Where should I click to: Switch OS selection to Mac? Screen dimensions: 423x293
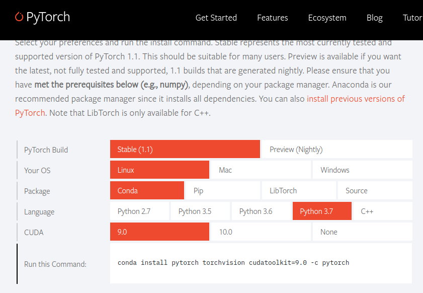(260, 170)
